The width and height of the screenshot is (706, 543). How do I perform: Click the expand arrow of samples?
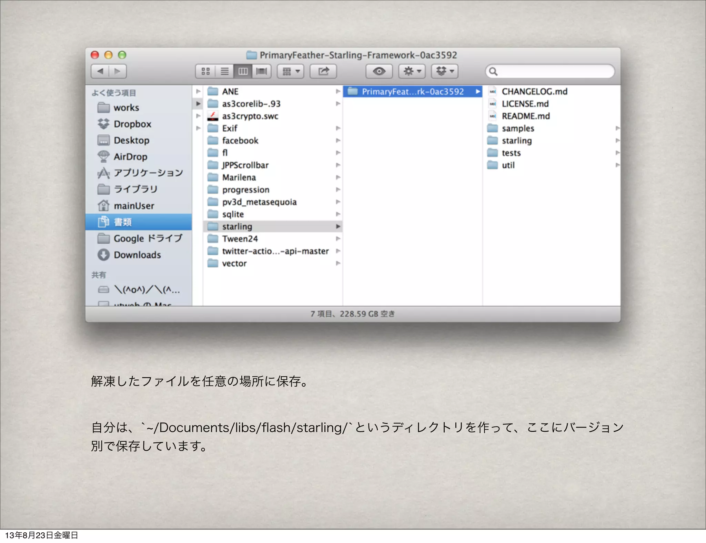pyautogui.click(x=617, y=128)
